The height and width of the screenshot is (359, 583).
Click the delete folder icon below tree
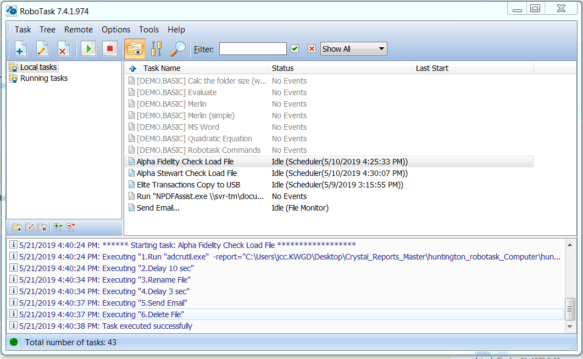pyautogui.click(x=42, y=228)
